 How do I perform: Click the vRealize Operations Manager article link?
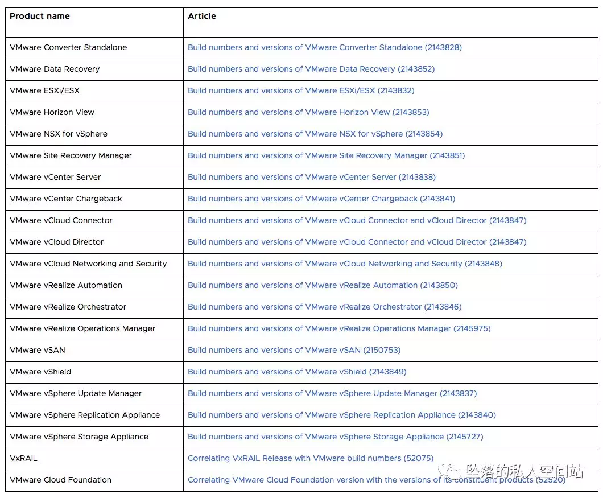point(339,328)
